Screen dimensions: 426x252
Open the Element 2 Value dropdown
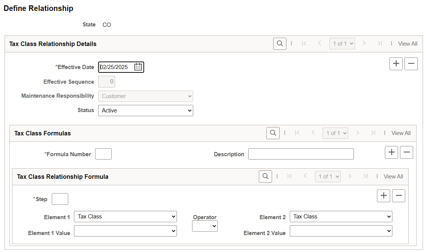point(341,231)
